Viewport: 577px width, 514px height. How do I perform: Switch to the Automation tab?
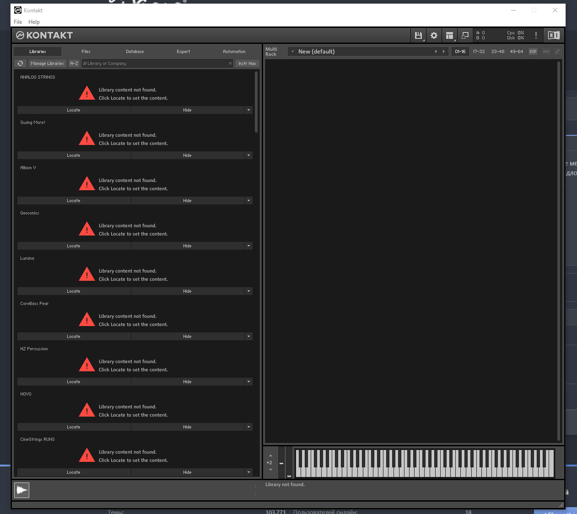234,52
